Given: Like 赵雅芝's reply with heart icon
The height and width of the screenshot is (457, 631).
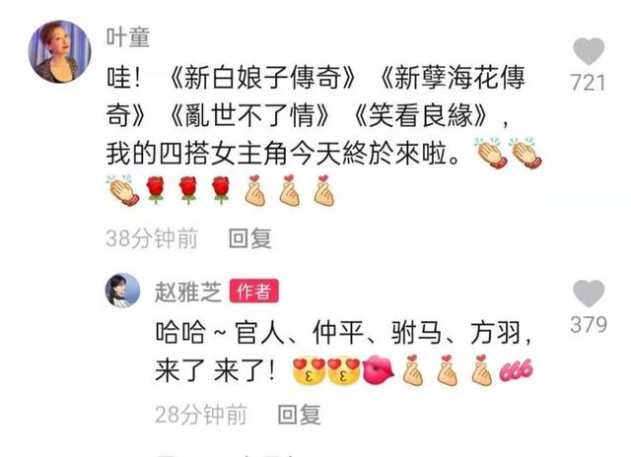Looking at the screenshot, I should pyautogui.click(x=589, y=294).
